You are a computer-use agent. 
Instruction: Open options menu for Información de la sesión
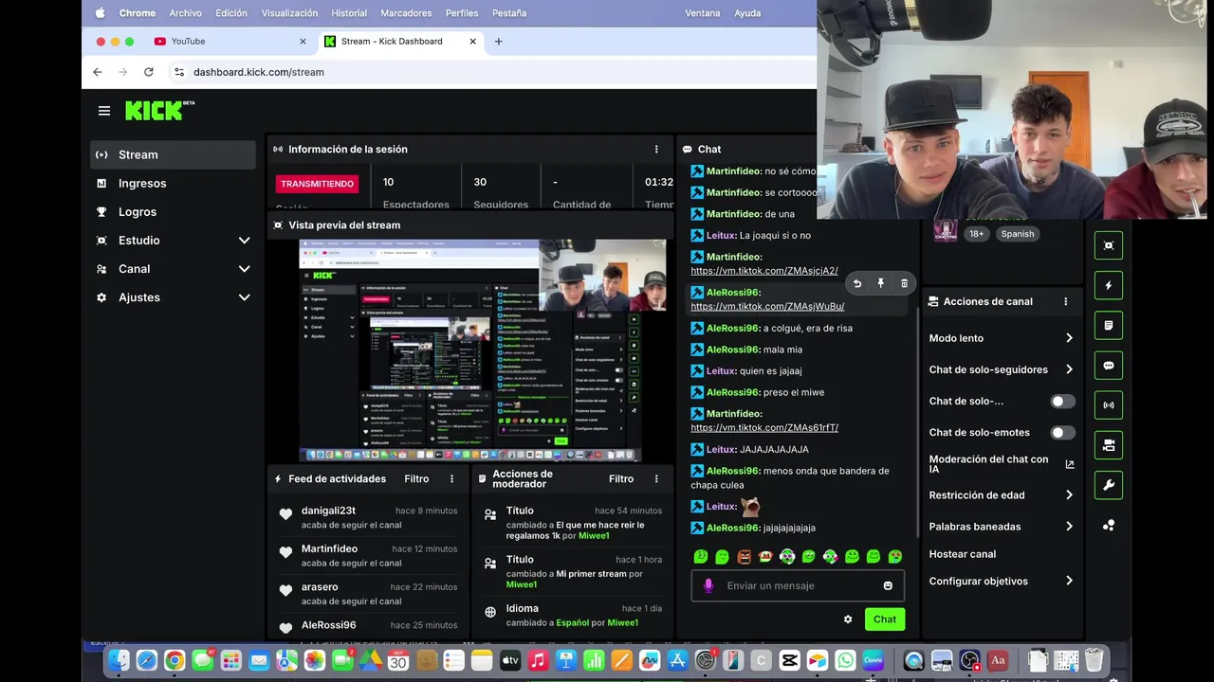pyautogui.click(x=656, y=150)
